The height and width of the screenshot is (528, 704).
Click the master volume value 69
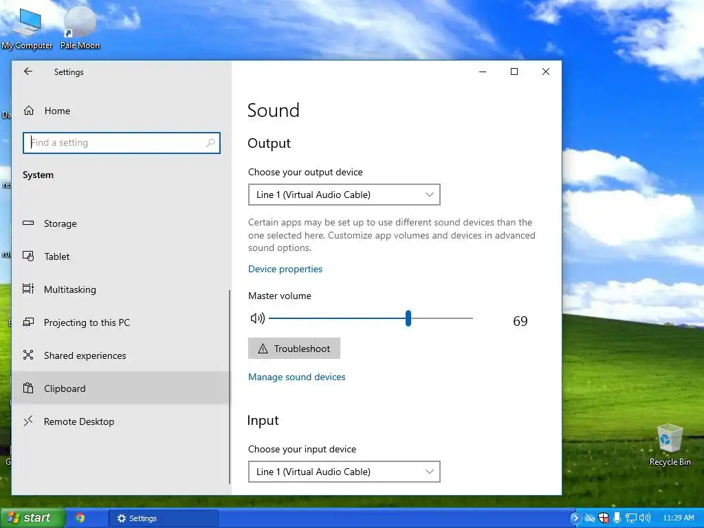(x=520, y=321)
